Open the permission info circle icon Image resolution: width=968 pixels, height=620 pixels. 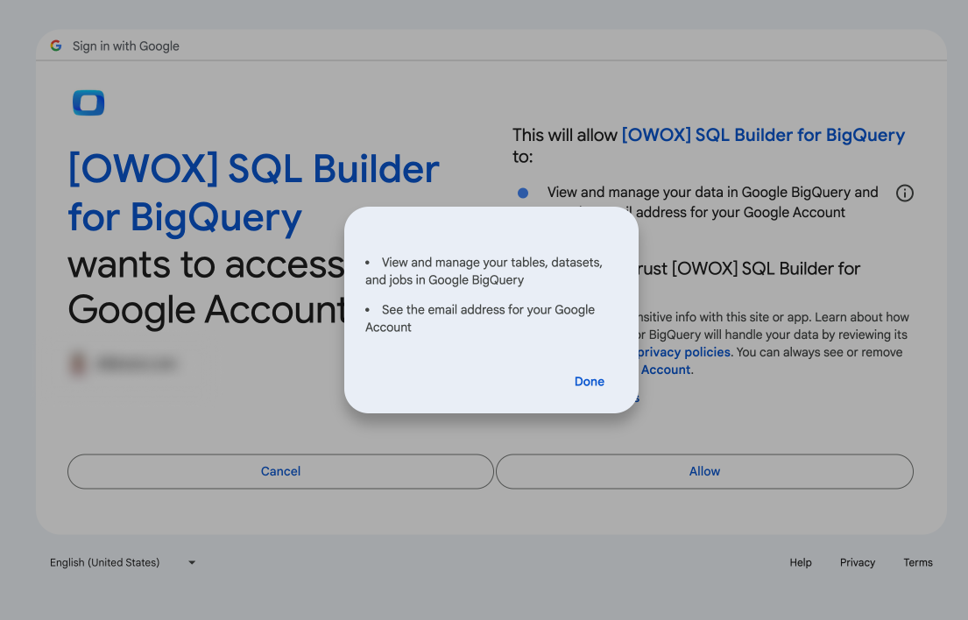click(905, 194)
